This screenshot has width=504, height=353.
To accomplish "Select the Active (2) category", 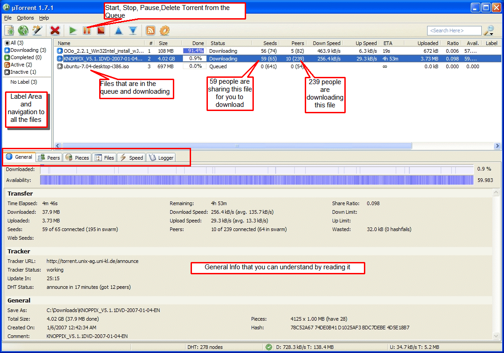I will point(18,65).
